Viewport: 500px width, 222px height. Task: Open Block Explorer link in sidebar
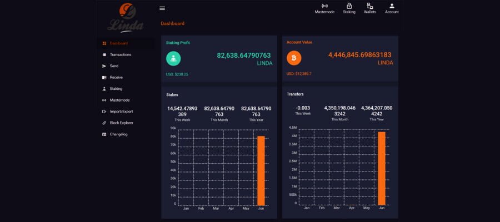pos(121,123)
